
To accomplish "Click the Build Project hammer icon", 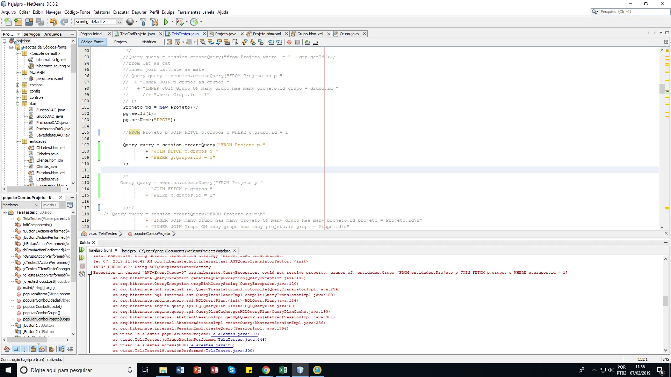I will 143,22.
